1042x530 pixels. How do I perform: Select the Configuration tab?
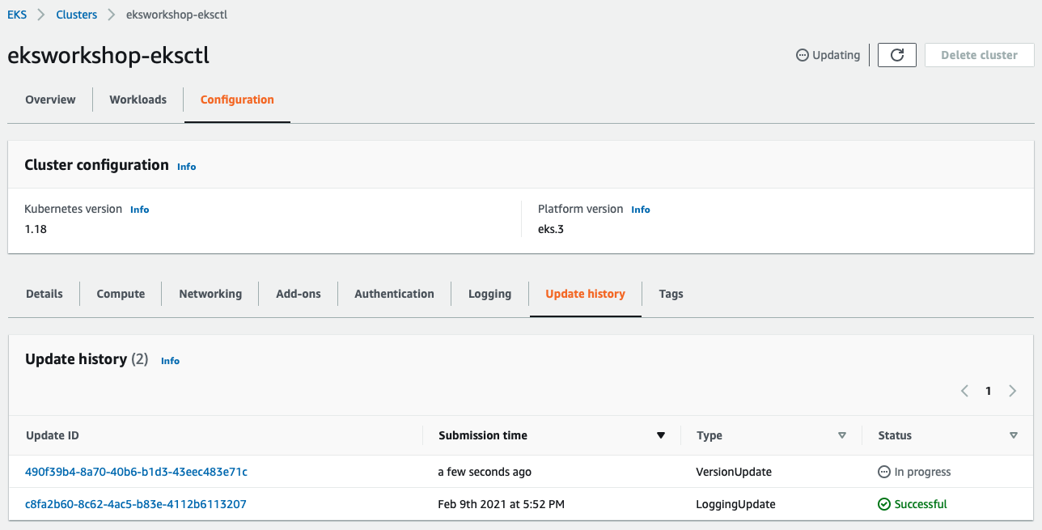pyautogui.click(x=237, y=100)
